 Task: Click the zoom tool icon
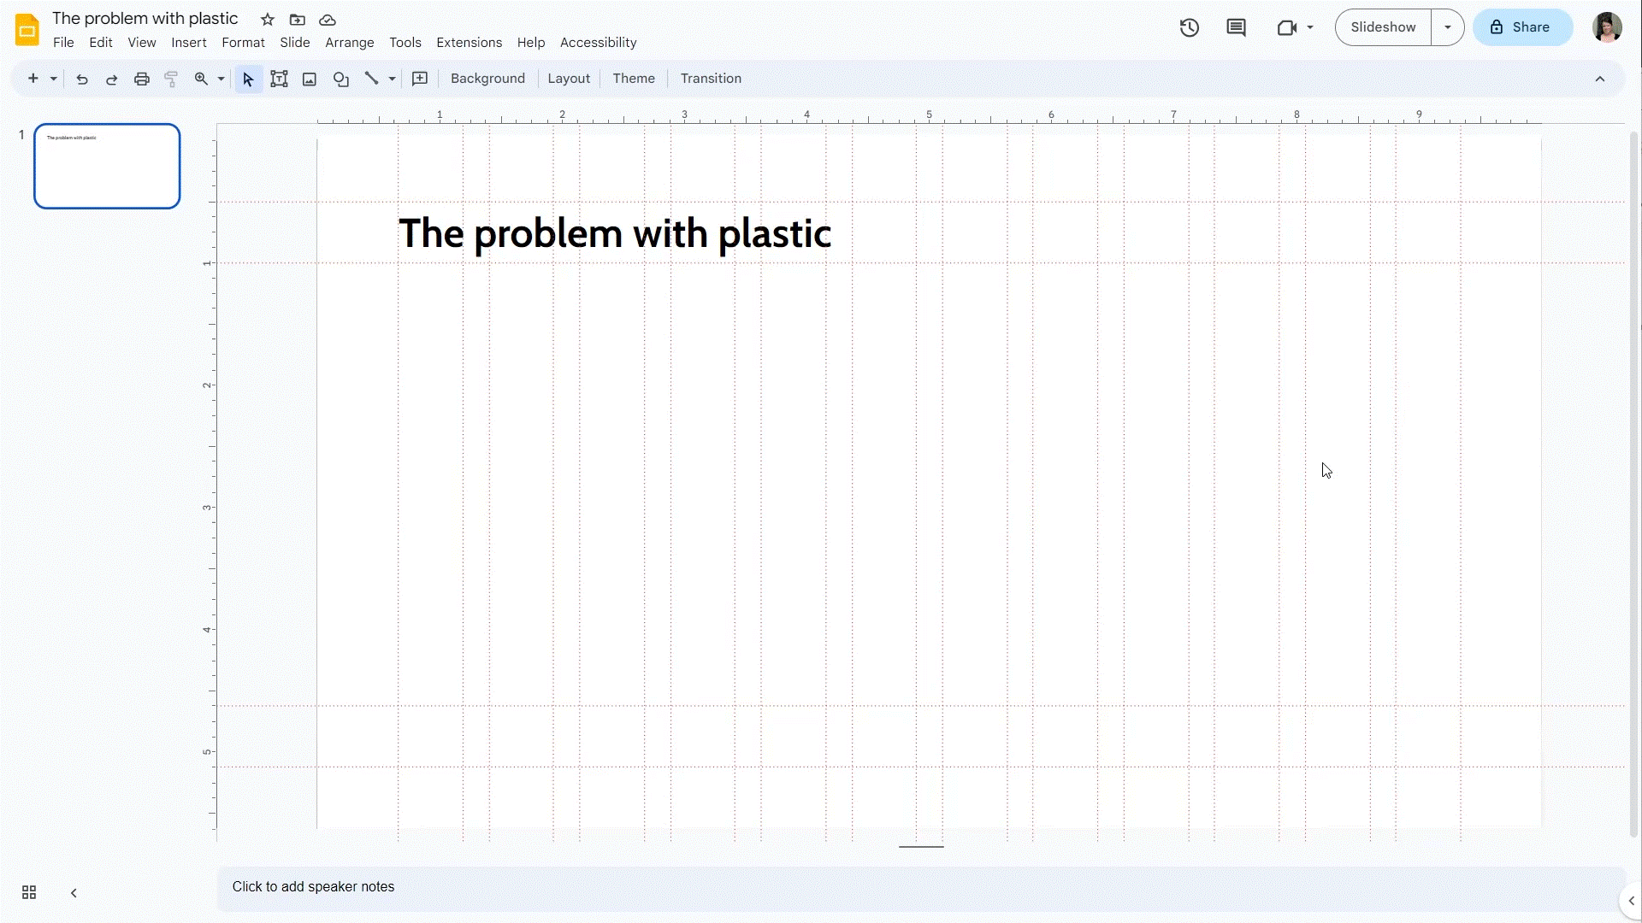(x=201, y=78)
